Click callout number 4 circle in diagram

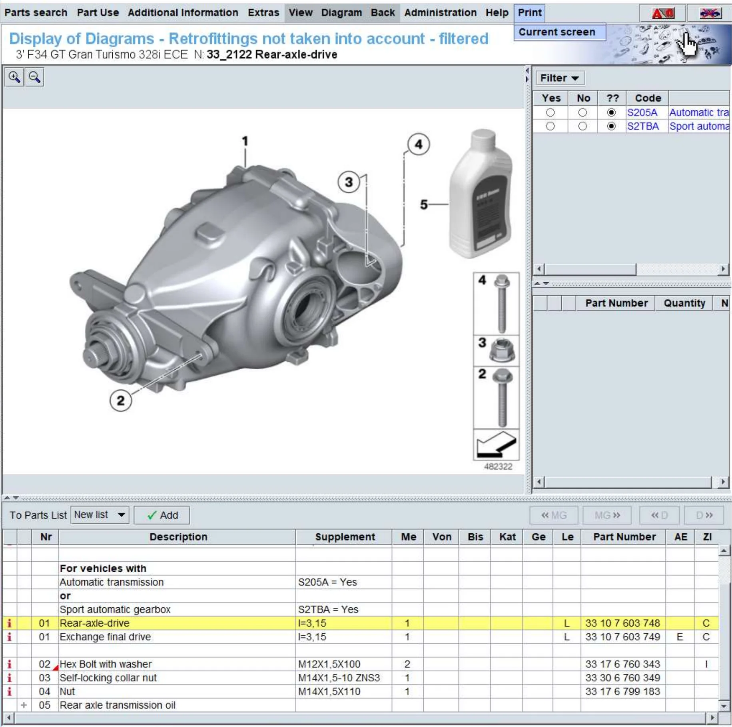tap(418, 144)
